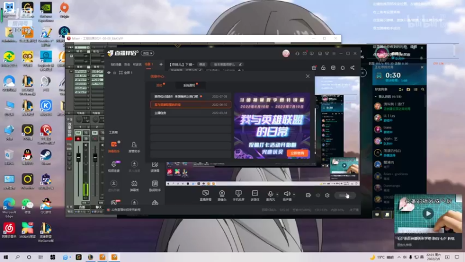Search friends with magnifier icon

(x=423, y=89)
